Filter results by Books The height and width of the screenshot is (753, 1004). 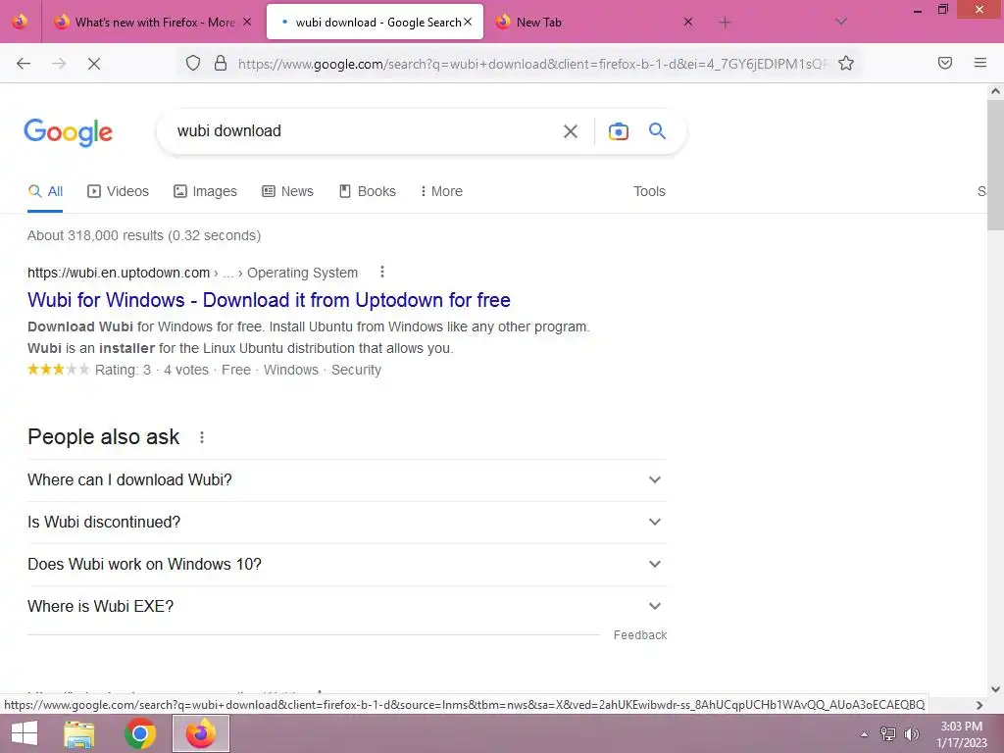point(367,191)
